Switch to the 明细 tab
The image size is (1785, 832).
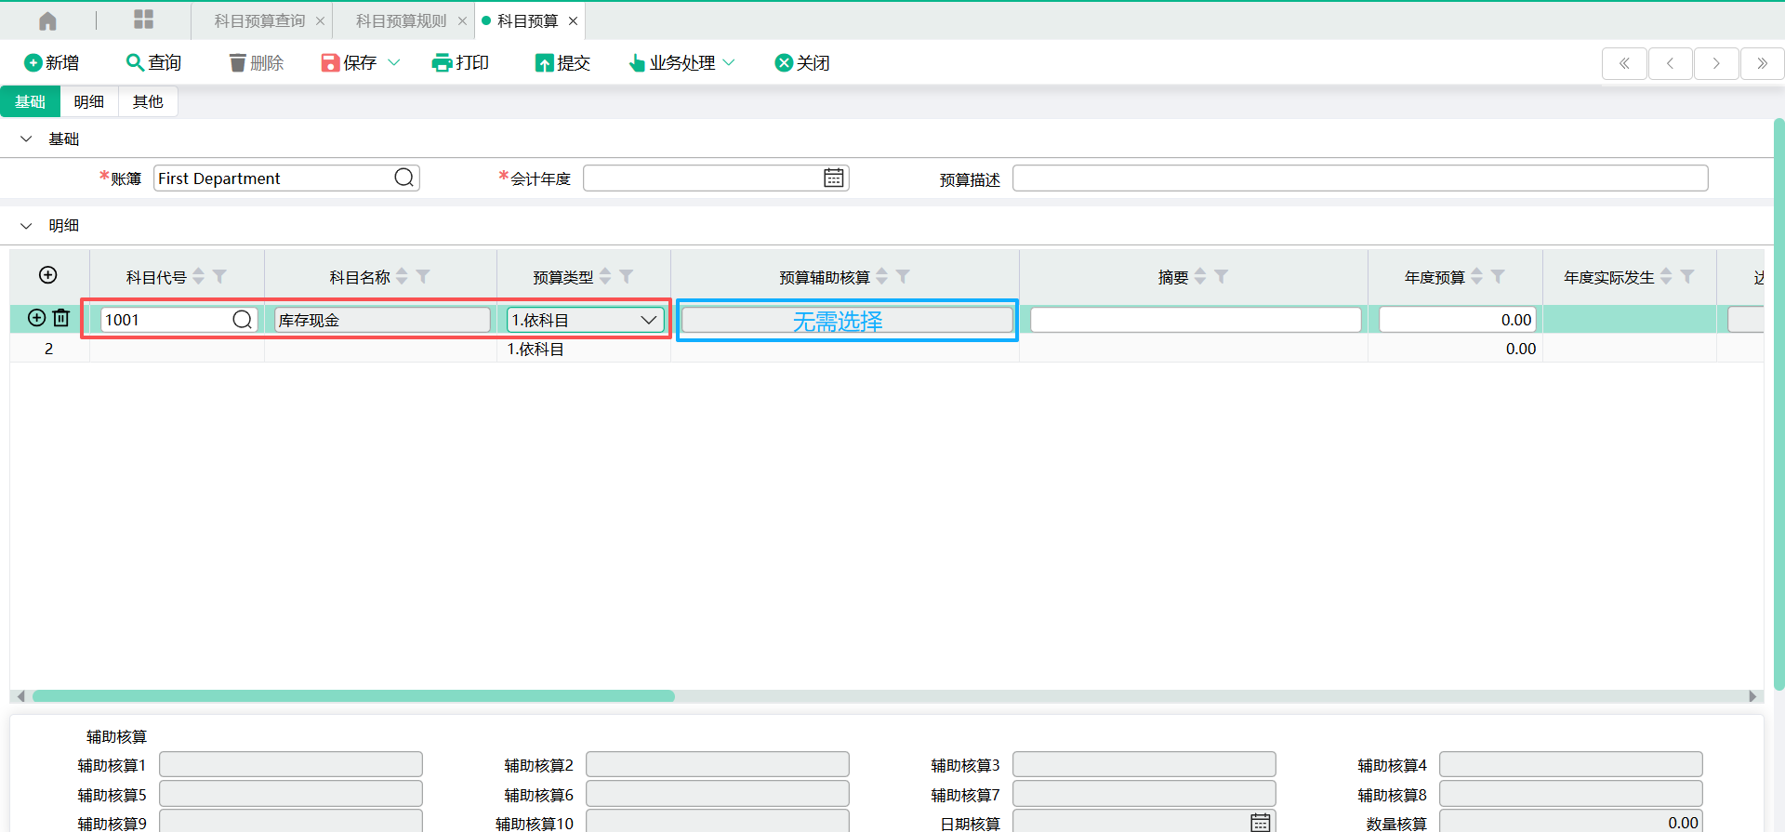pos(89,101)
